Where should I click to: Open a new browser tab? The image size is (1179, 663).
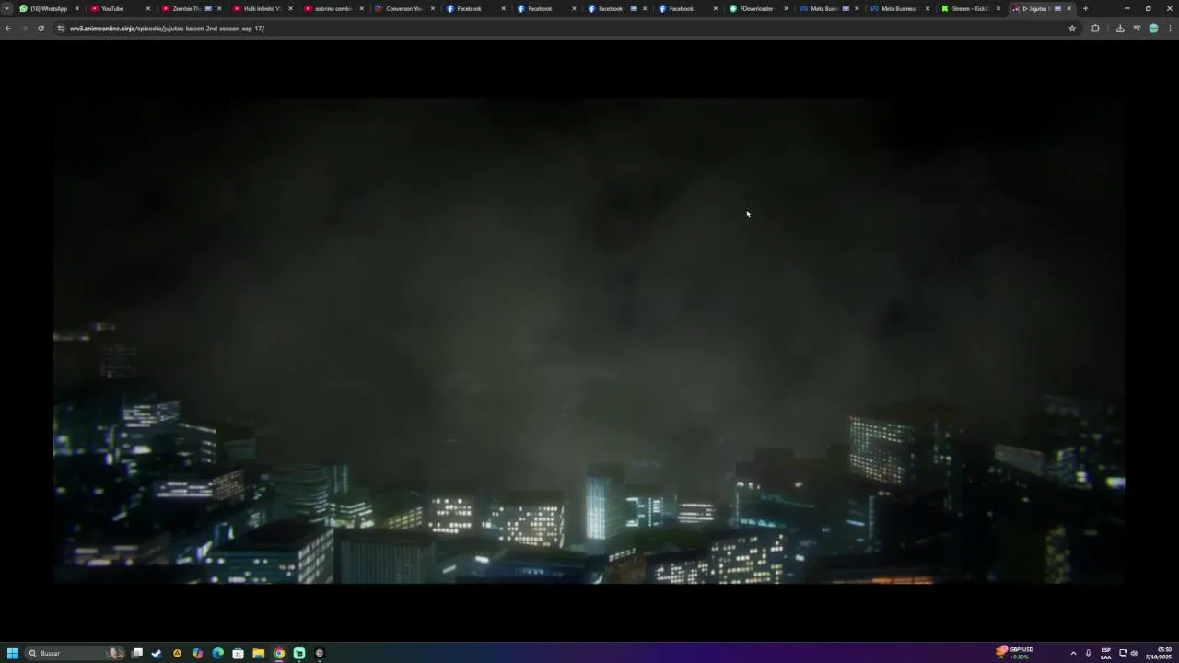[1085, 8]
